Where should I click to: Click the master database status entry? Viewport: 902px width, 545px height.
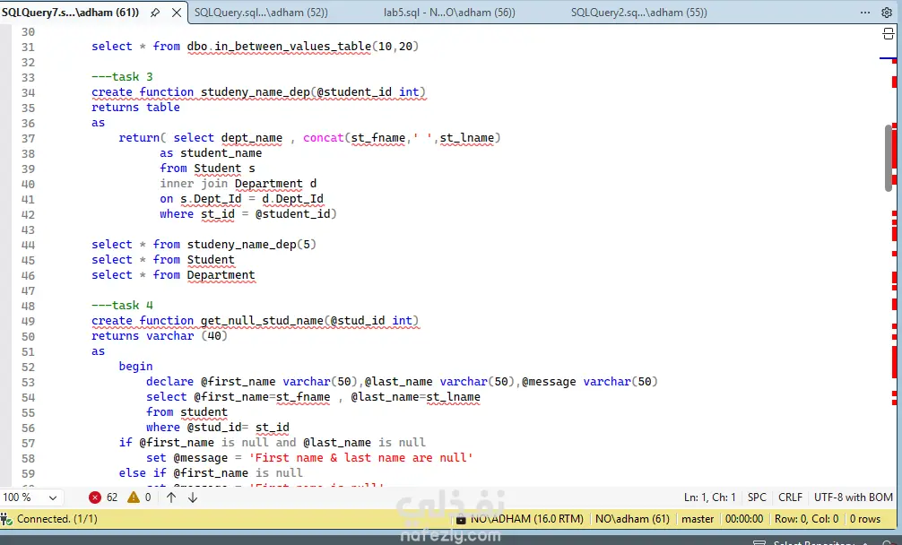pyautogui.click(x=698, y=519)
